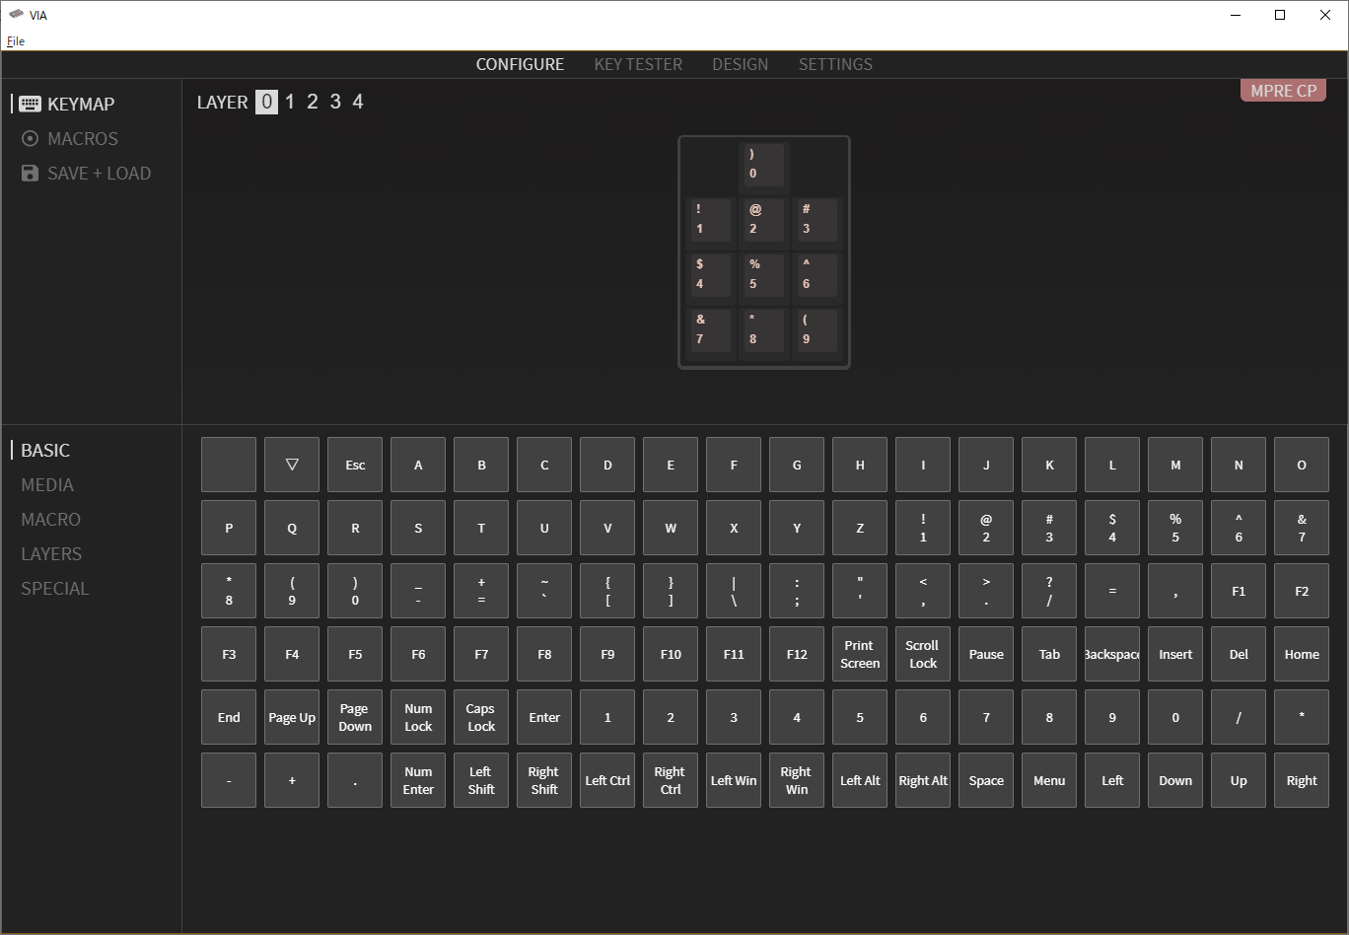Click the MPRE CP device badge
Viewport: 1349px width, 935px height.
point(1283,91)
